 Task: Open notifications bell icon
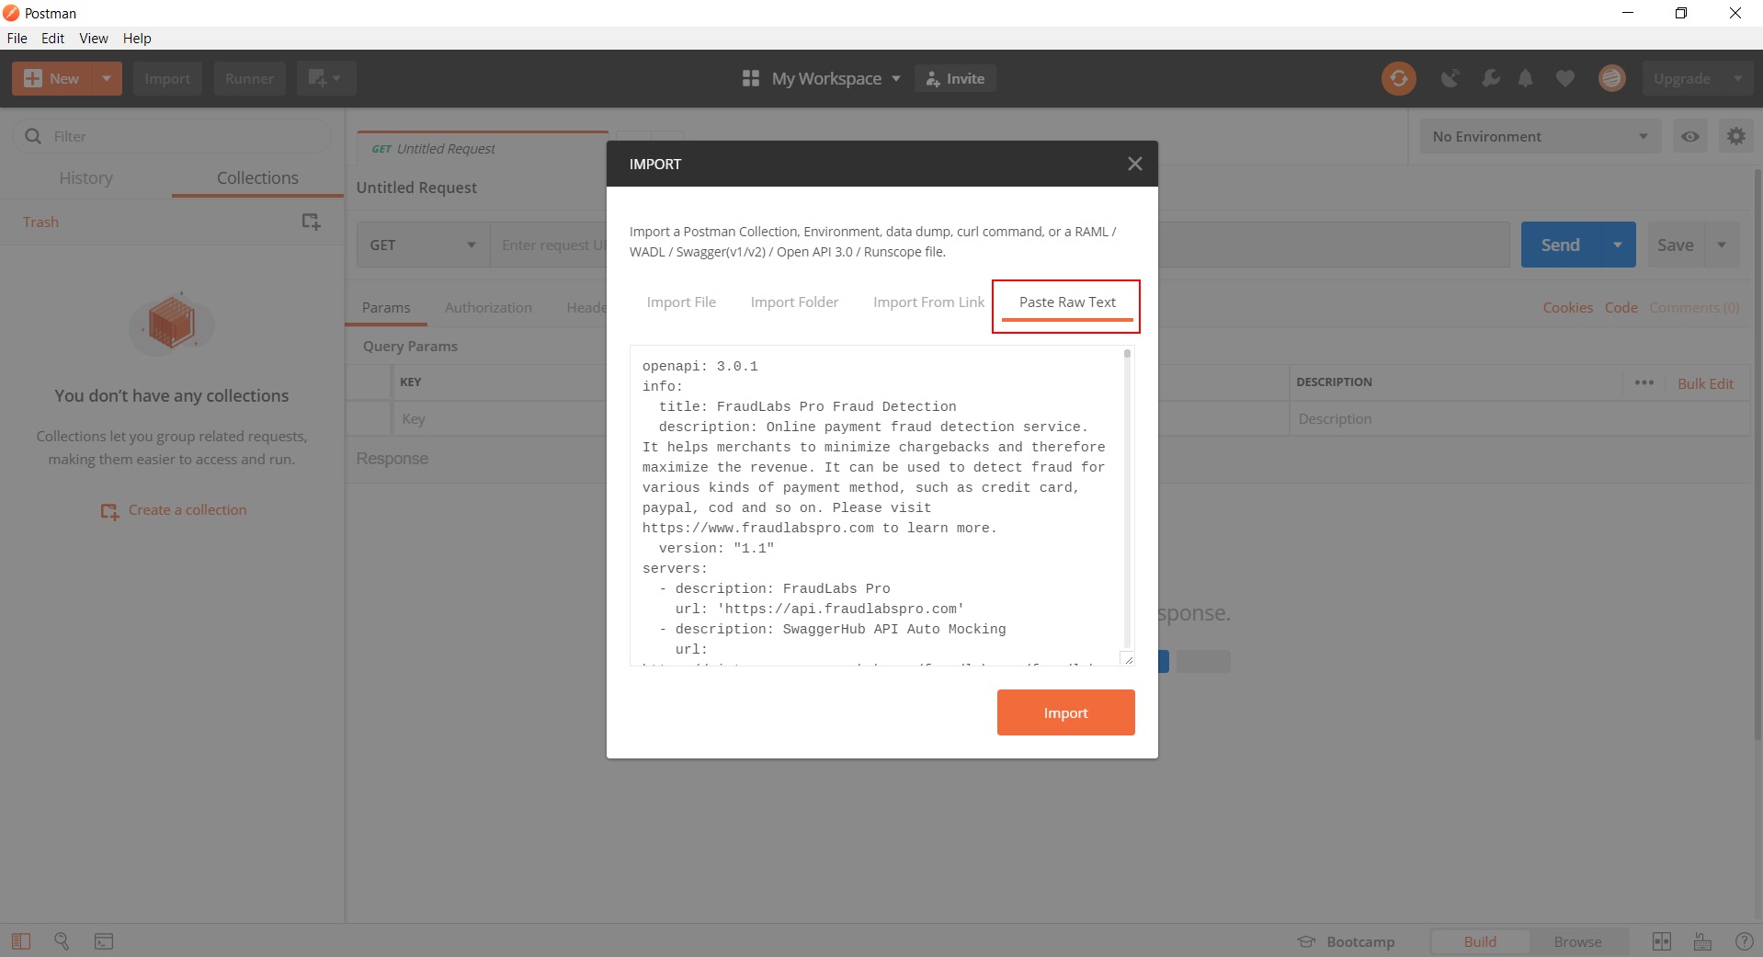[x=1525, y=78]
